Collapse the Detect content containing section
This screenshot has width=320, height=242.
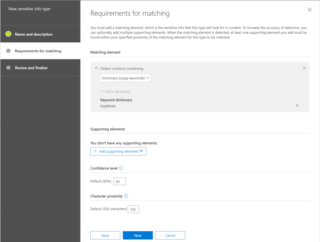click(97, 68)
